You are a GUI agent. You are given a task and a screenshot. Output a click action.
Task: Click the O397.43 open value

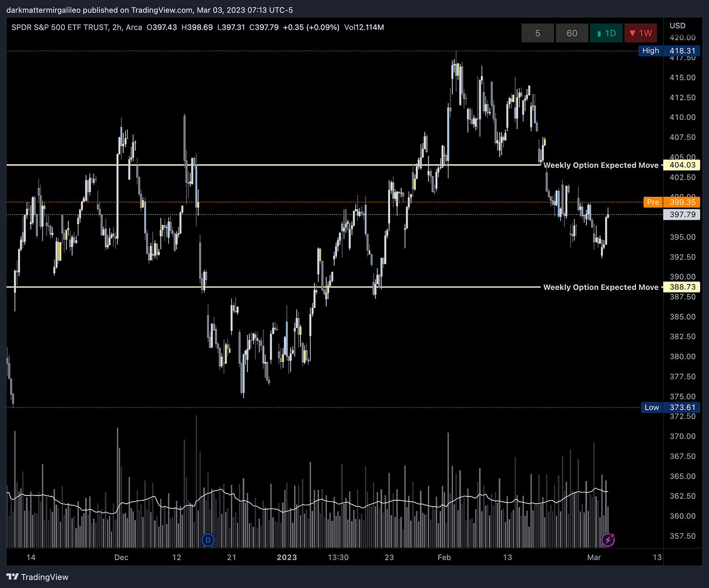point(162,27)
